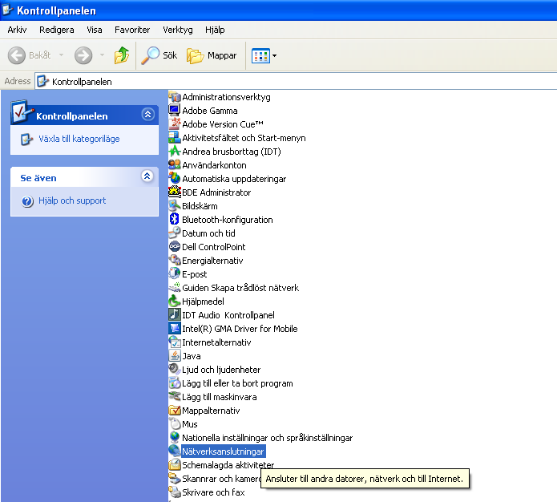The image size is (557, 502).
Task: Select the text 'Energialternativ'
Action: pyautogui.click(x=212, y=261)
